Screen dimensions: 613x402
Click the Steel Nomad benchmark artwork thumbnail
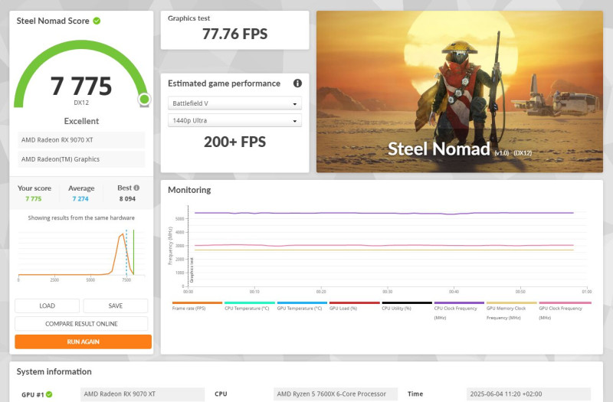459,91
